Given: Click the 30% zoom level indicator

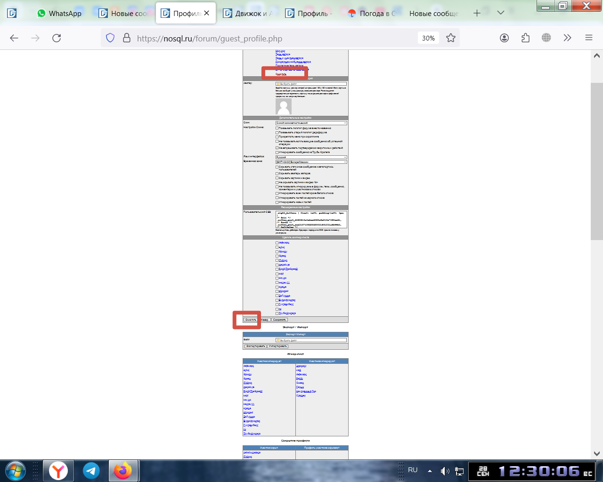Looking at the screenshot, I should pyautogui.click(x=428, y=38).
